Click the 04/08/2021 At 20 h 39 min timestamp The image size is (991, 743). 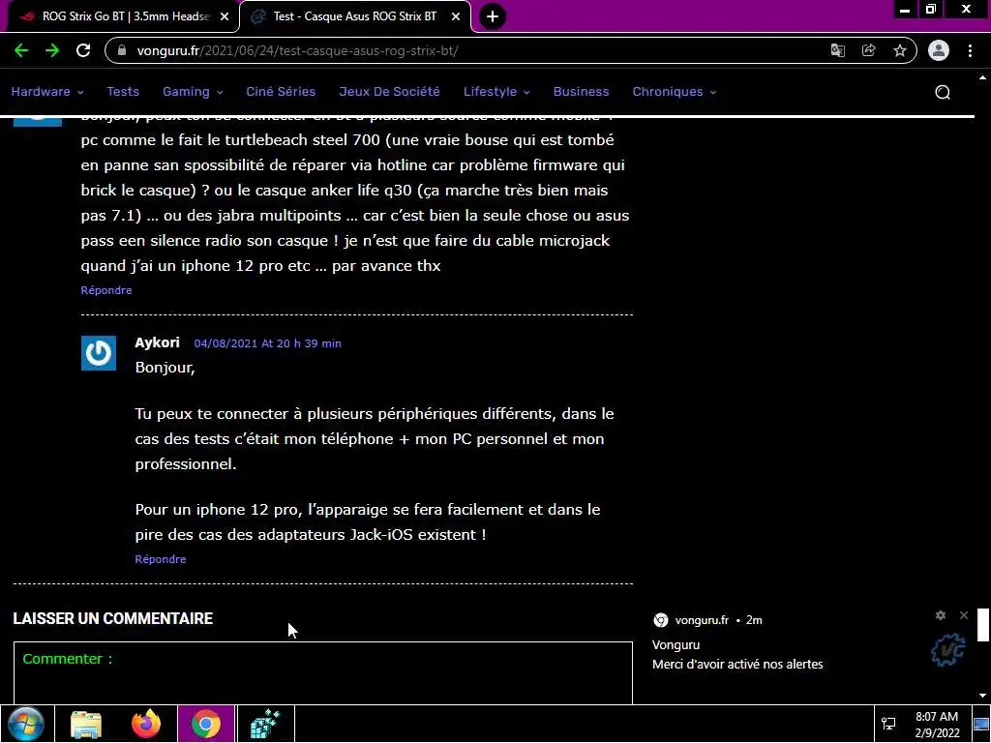tap(267, 343)
